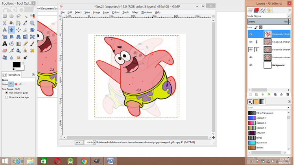Viewport: 295px width, 165px height.
Task: Open the Filters menu
Action: pos(135,12)
